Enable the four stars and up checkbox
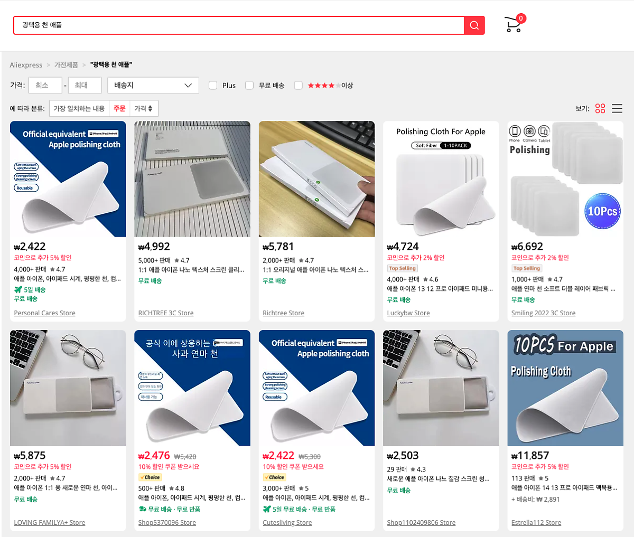Image resolution: width=634 pixels, height=537 pixels. point(299,86)
